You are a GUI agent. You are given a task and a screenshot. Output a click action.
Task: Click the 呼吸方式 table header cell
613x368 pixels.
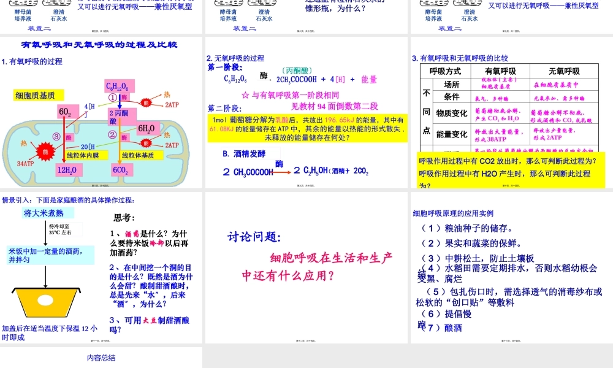pos(444,71)
